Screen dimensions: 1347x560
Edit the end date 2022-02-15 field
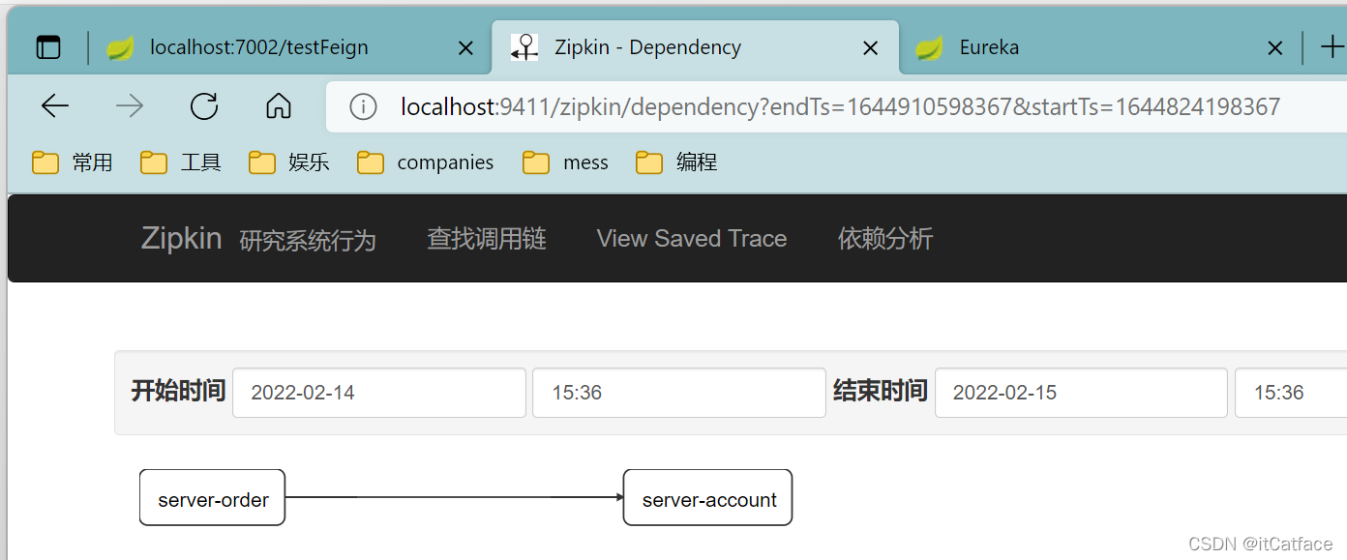click(1081, 393)
